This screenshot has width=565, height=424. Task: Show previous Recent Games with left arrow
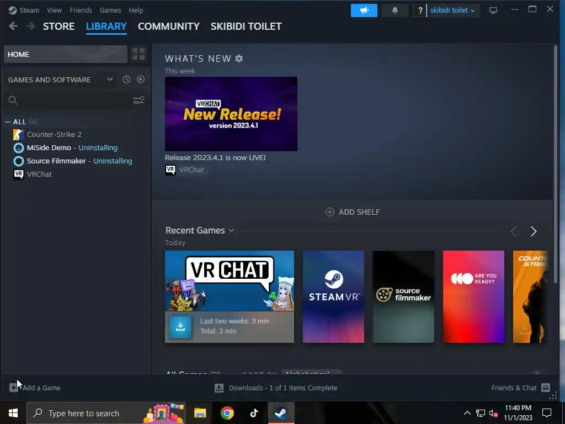[x=514, y=231]
